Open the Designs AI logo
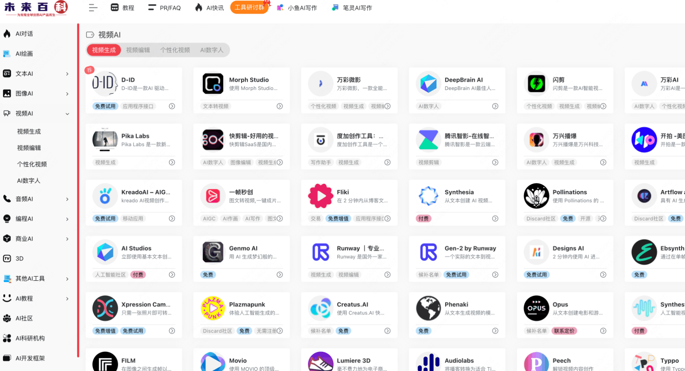The image size is (685, 371). click(x=536, y=252)
